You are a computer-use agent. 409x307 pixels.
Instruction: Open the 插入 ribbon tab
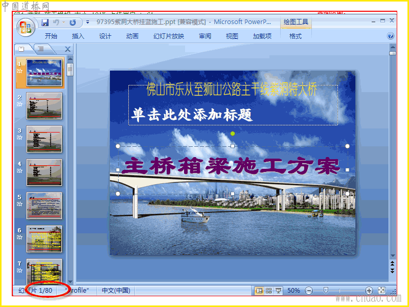tap(78, 36)
